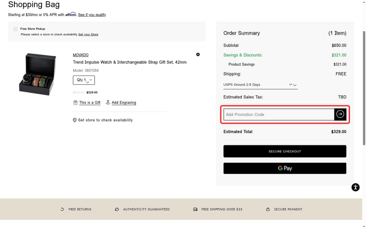Mark item with 'This is a Gift'
Screen dimensions: 366x229
[90, 103]
